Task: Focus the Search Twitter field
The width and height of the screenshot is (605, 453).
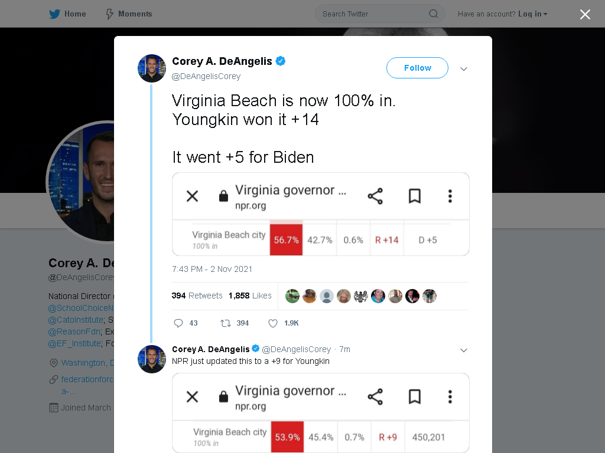Action: pos(380,14)
